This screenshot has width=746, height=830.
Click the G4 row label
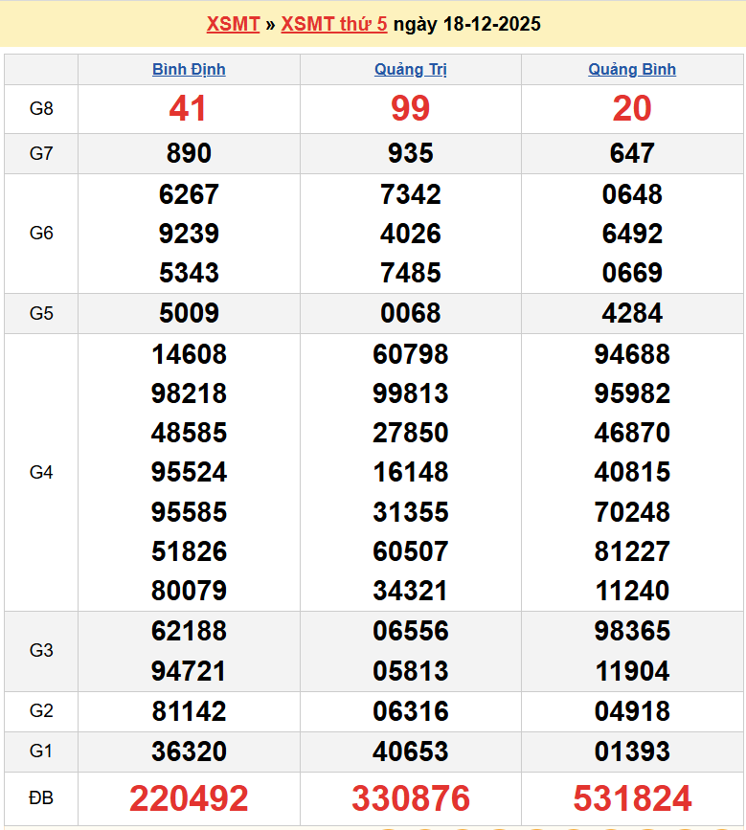click(x=41, y=472)
